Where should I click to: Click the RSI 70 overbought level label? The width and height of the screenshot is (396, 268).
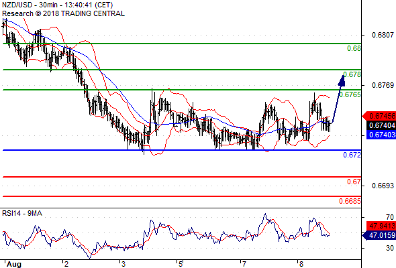pos(390,217)
